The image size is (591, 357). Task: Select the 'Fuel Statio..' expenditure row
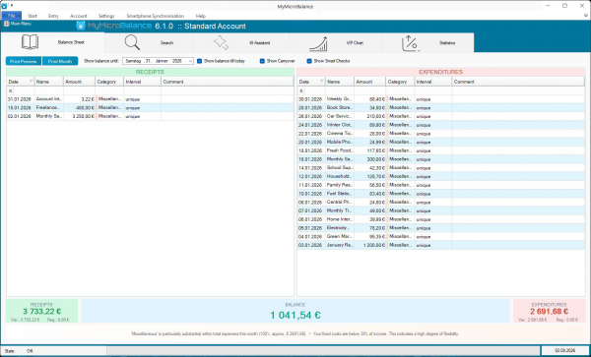pyautogui.click(x=441, y=194)
